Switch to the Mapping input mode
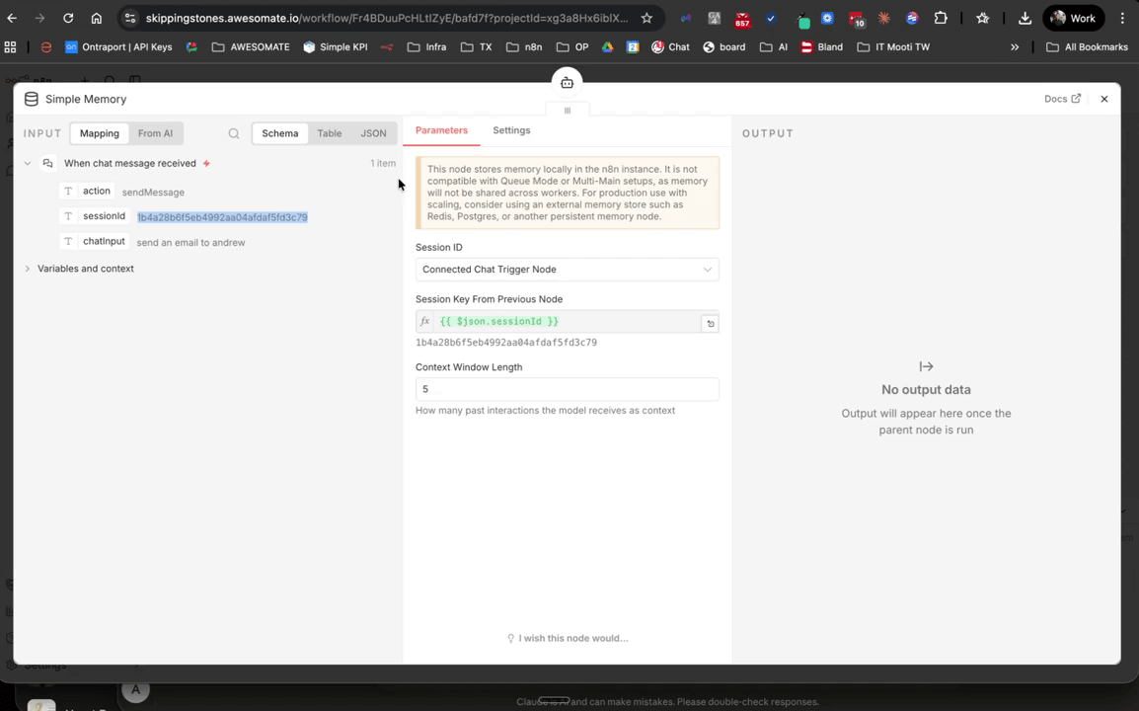Image resolution: width=1139 pixels, height=711 pixels. pos(99,132)
